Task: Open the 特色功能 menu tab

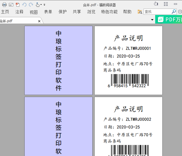Action: click(109, 12)
